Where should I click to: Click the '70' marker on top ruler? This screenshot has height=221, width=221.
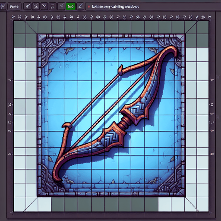pyautogui.click(x=32, y=17)
